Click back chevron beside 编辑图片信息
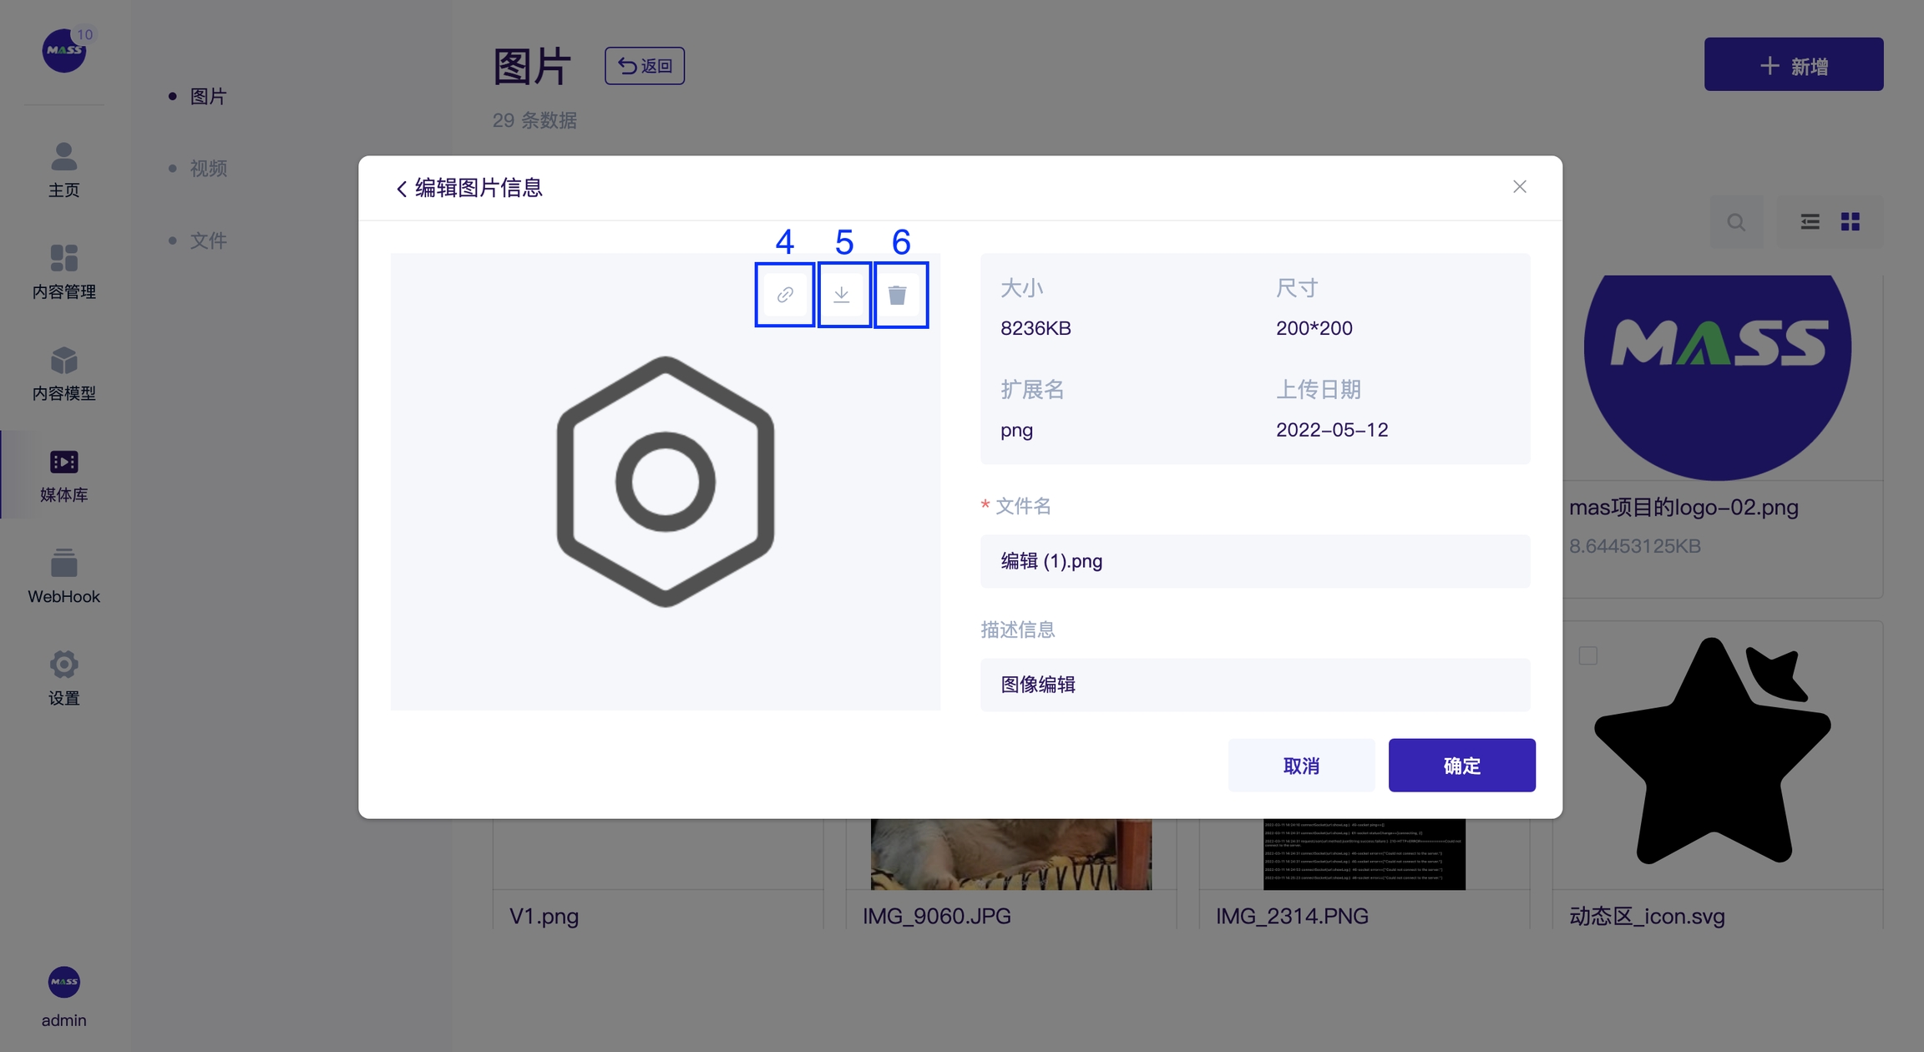This screenshot has height=1052, width=1924. 402,189
